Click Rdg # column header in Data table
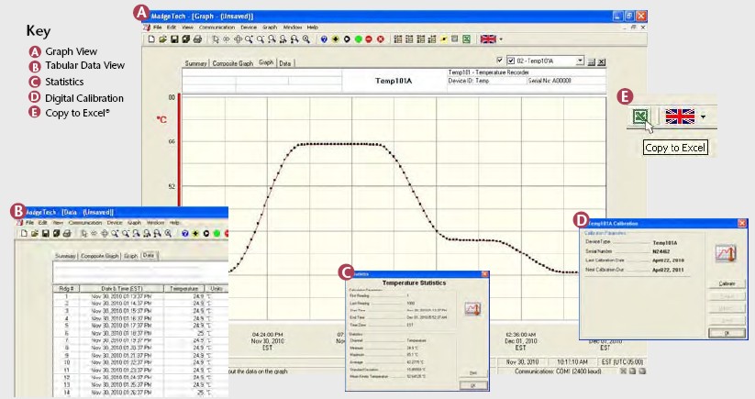Image resolution: width=755 pixels, height=399 pixels. pos(66,289)
